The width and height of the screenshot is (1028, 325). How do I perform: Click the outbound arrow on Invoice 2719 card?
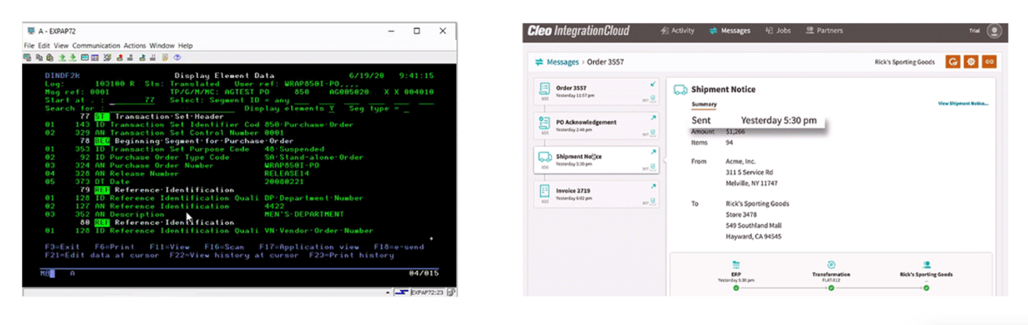pyautogui.click(x=653, y=186)
